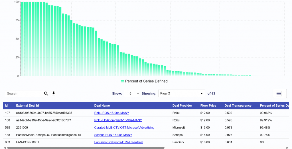Click the 0.592 deal transparency value
Image resolution: width=292 pixels, height=149 pixels.
(228, 113)
